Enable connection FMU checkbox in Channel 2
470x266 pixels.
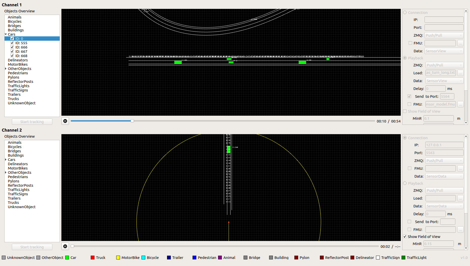410,168
